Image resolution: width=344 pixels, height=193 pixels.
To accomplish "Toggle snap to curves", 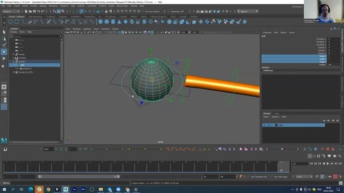I will click(x=123, y=11).
